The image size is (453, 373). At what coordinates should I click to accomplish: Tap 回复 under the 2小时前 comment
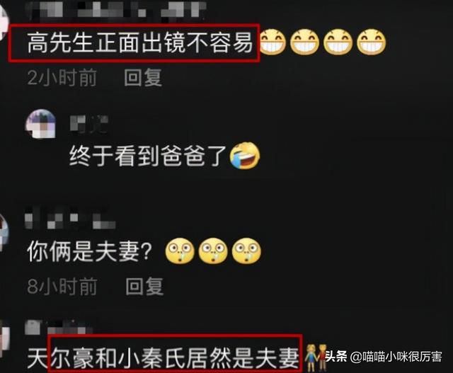[x=143, y=77]
